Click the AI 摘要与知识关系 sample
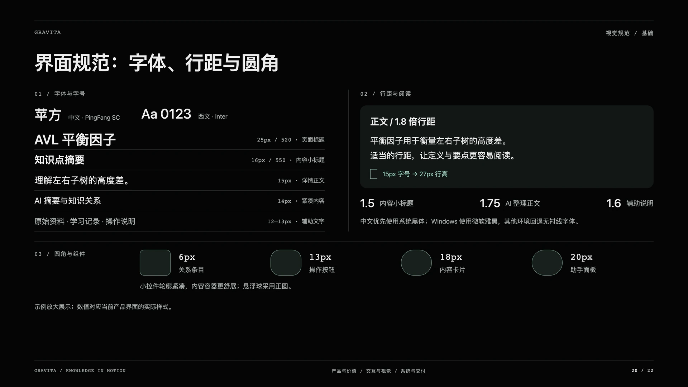The image size is (688, 387). [67, 201]
